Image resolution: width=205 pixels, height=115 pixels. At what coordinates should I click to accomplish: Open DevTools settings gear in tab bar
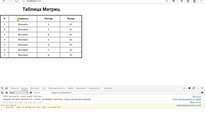click(x=189, y=88)
